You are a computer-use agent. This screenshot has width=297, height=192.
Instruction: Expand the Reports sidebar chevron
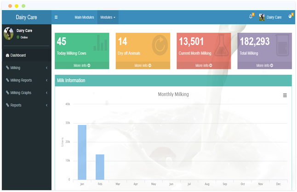pyautogui.click(x=46, y=105)
